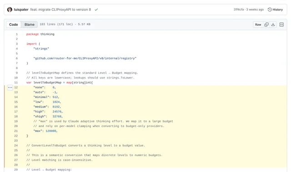Open luispater profile link
Image resolution: width=291 pixels, height=172 pixels.
[21, 10]
